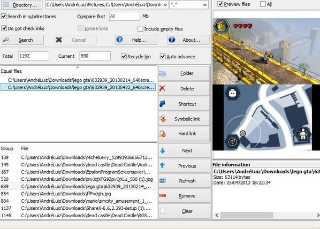Click the magnifier icon on Search
The height and width of the screenshot is (229, 320).
point(6,40)
